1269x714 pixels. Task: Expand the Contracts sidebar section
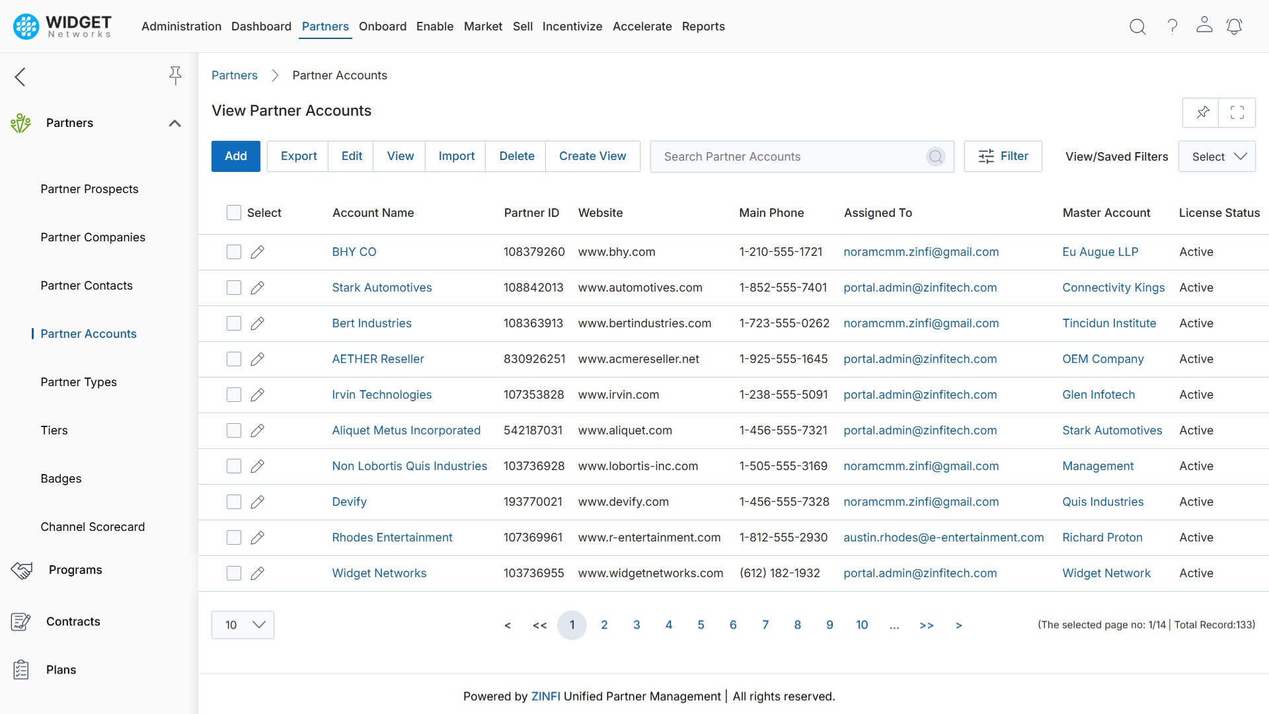click(x=73, y=621)
